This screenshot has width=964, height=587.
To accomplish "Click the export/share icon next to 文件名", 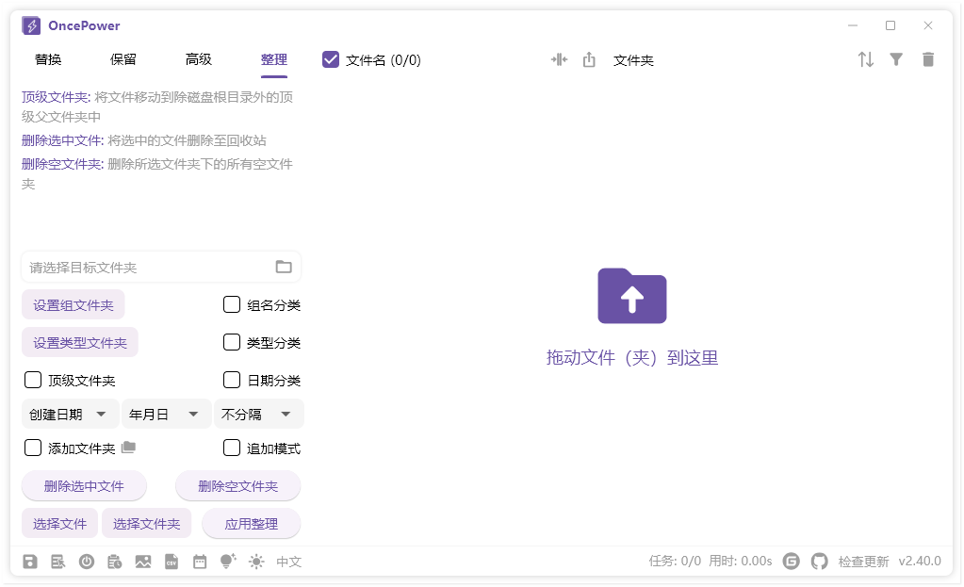I will click(589, 58).
